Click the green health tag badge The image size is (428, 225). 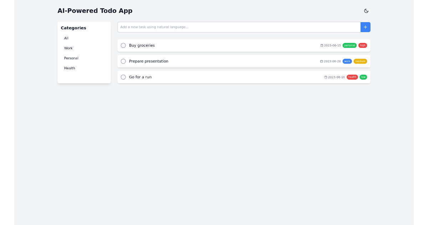point(352,77)
